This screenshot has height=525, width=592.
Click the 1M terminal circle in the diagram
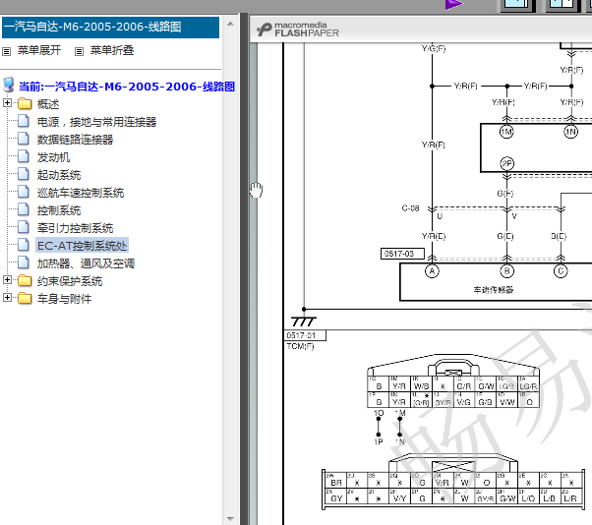coord(506,132)
